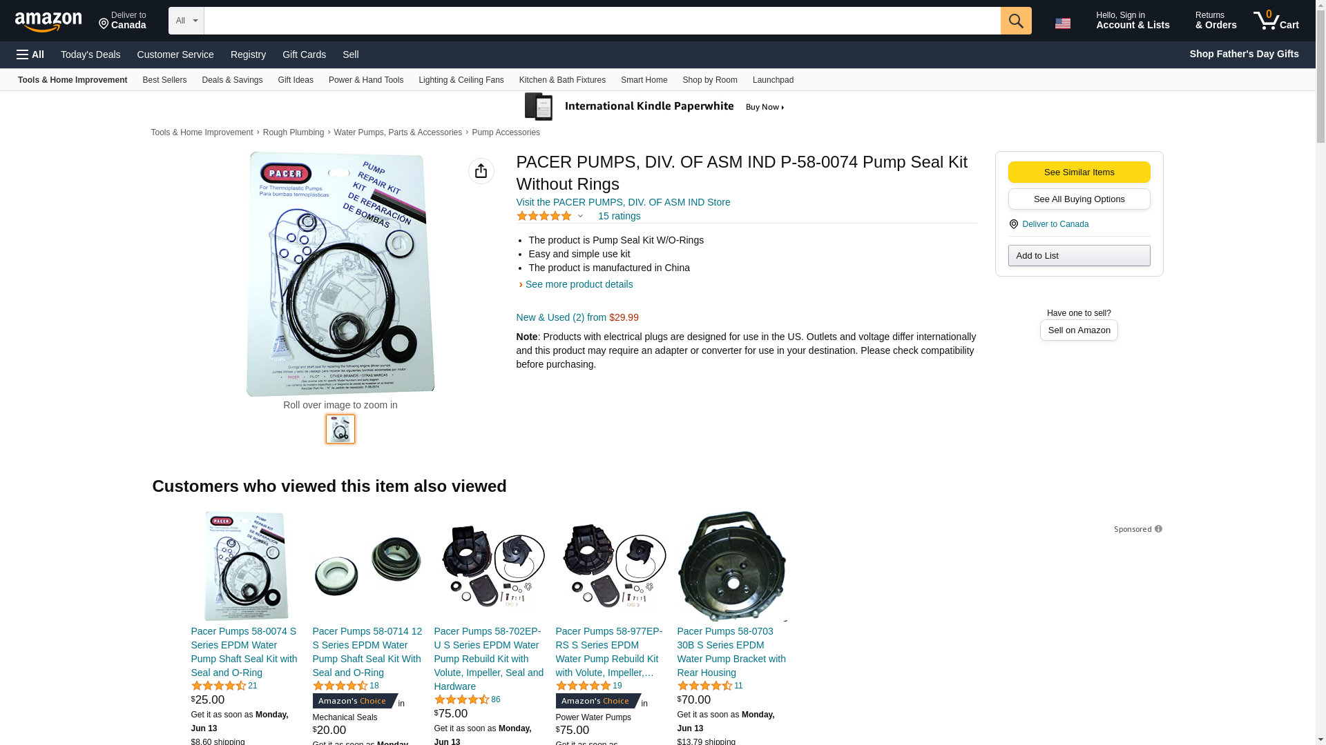1326x745 pixels.
Task: Open the 15 ratings link
Action: pos(619,217)
